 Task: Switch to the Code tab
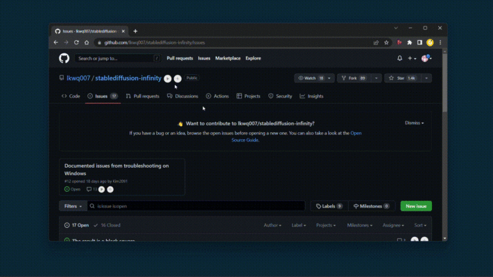tap(71, 96)
